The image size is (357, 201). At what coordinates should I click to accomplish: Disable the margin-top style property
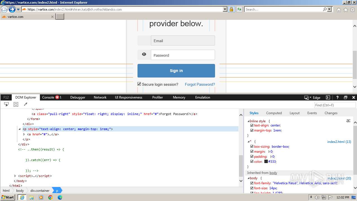click(252, 130)
